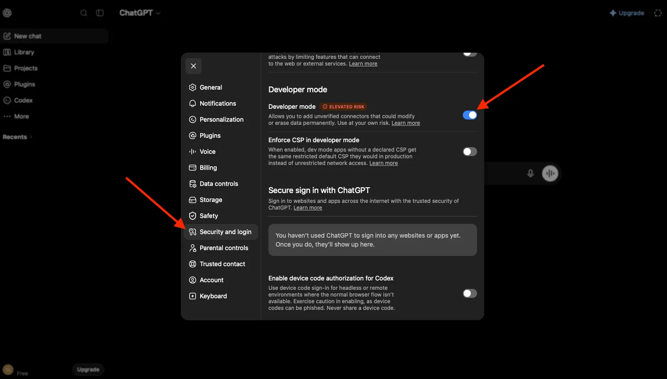Open Codex in the main sidebar
The height and width of the screenshot is (379, 667).
coord(54,100)
